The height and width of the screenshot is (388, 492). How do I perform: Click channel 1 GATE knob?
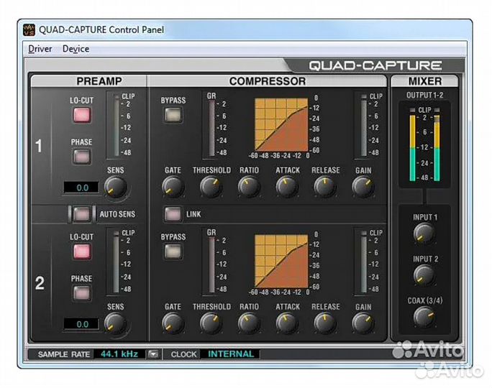(x=173, y=187)
